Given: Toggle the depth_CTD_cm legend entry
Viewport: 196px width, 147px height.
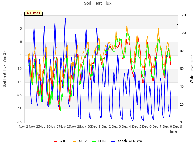Looking at the screenshot, I should [126, 141].
